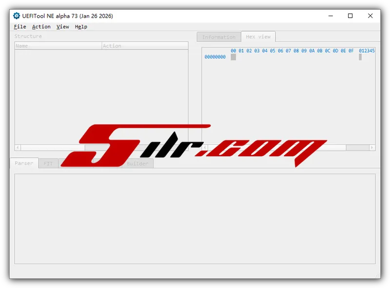The image size is (390, 288).
Task: Open the Action menu
Action: [x=41, y=27]
